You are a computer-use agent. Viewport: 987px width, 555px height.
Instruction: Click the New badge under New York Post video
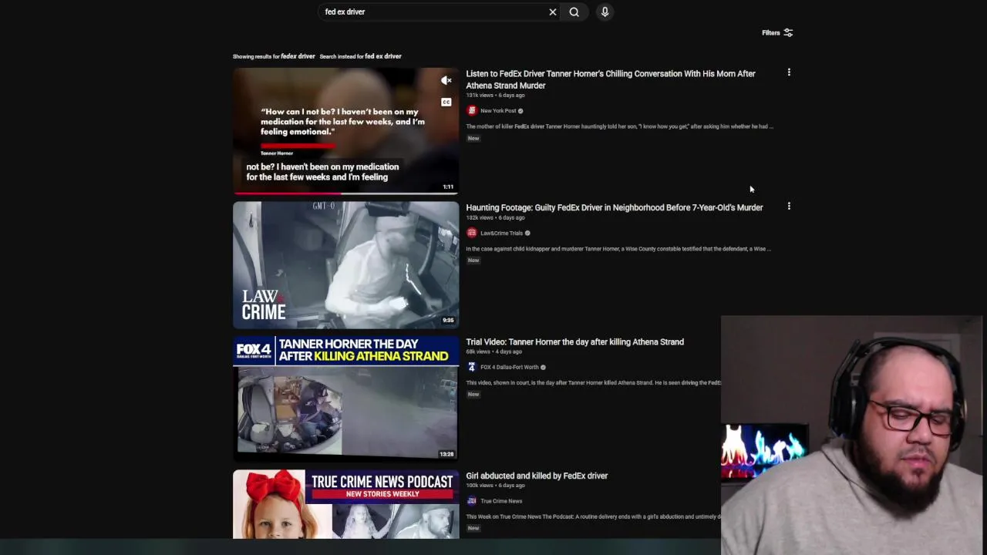(x=473, y=139)
